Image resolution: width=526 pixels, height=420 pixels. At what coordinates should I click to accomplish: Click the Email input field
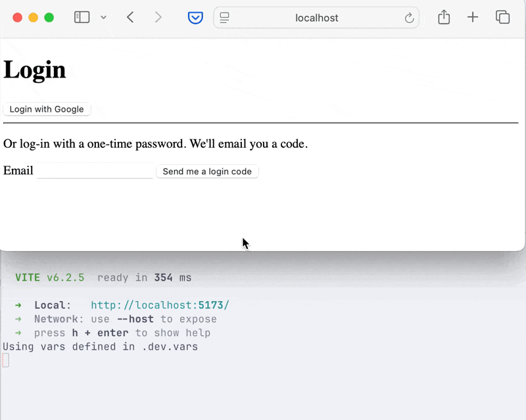click(x=95, y=170)
